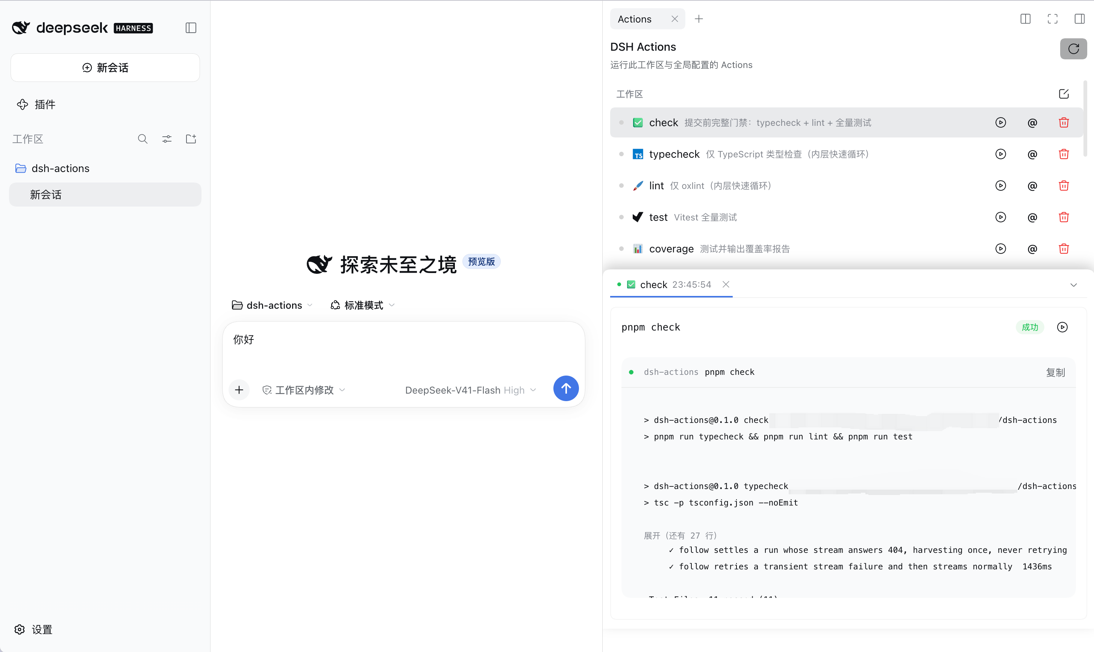This screenshot has height=652, width=1094.
Task: Send the message with blue arrow button
Action: (x=566, y=388)
